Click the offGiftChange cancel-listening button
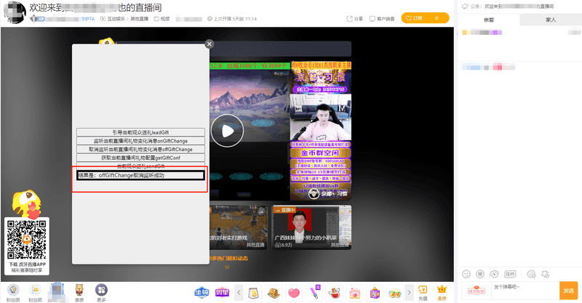 click(140, 150)
